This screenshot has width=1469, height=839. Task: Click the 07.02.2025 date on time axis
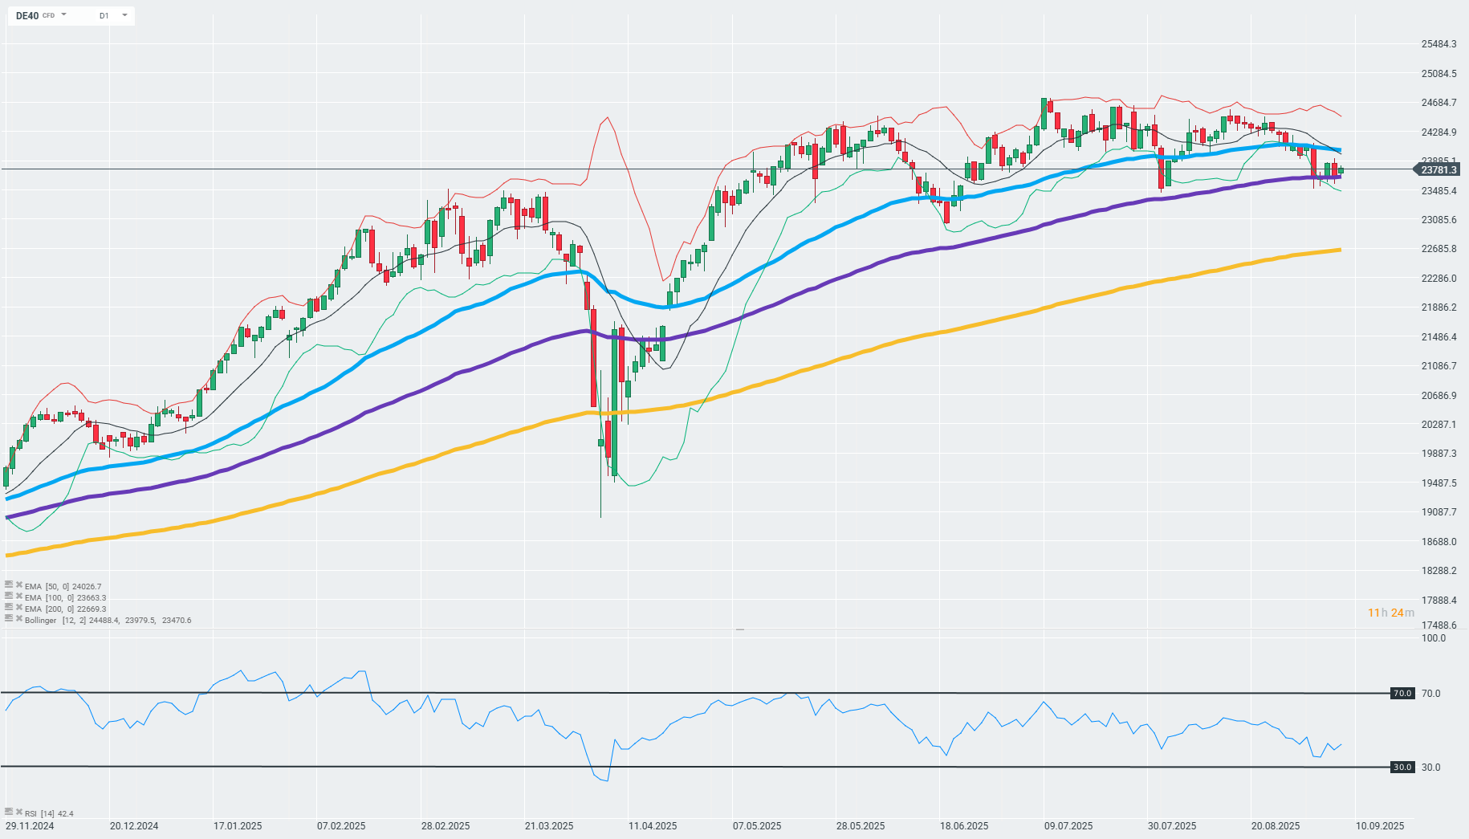(341, 826)
